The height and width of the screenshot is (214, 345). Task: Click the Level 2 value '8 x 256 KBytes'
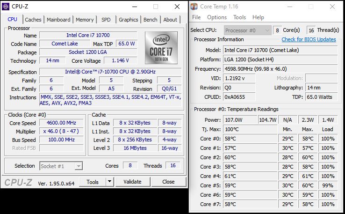point(135,140)
